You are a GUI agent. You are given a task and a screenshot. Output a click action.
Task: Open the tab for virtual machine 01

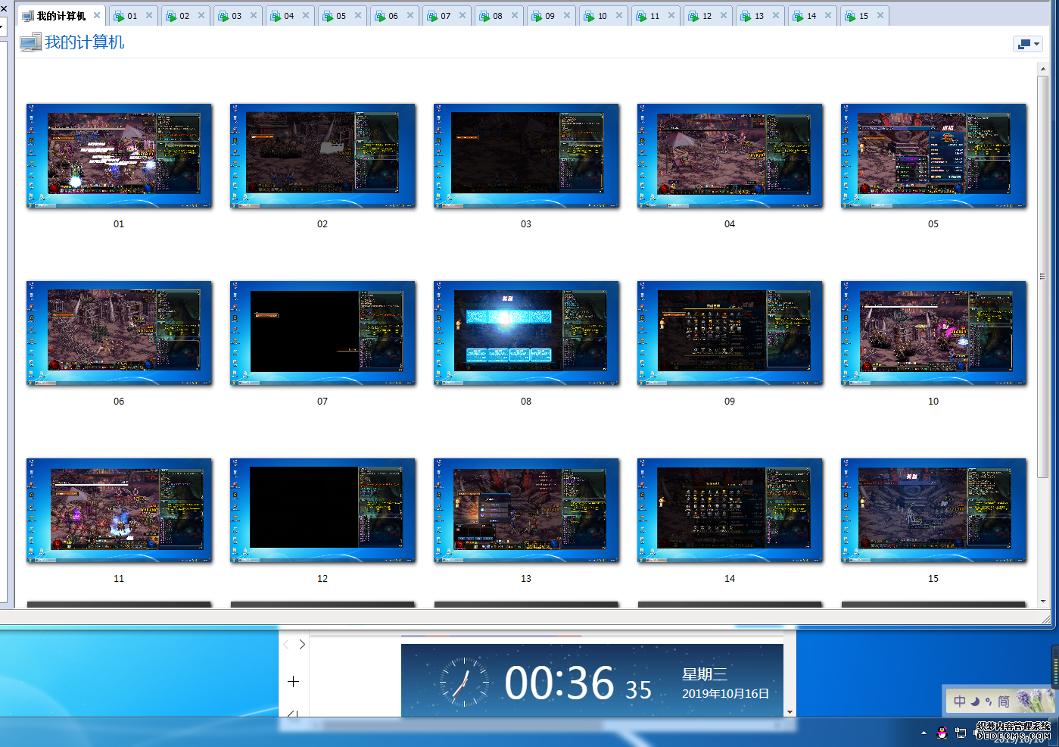(x=132, y=16)
